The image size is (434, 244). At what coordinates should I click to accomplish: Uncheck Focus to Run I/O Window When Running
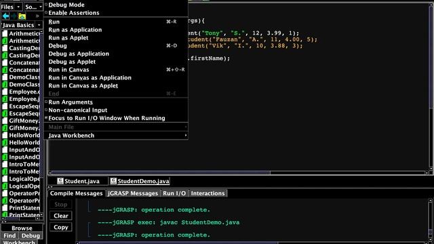[x=116, y=118]
